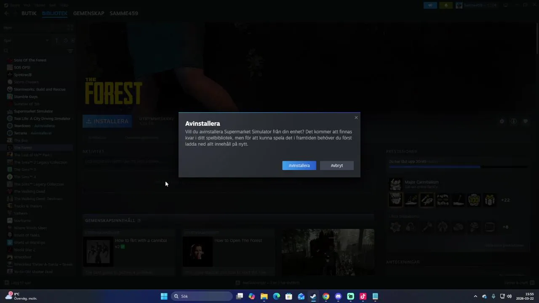
Task: Open Copilot from the taskbar
Action: (252, 296)
